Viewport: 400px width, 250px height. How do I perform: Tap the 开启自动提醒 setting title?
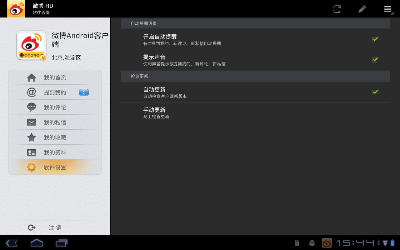point(160,37)
